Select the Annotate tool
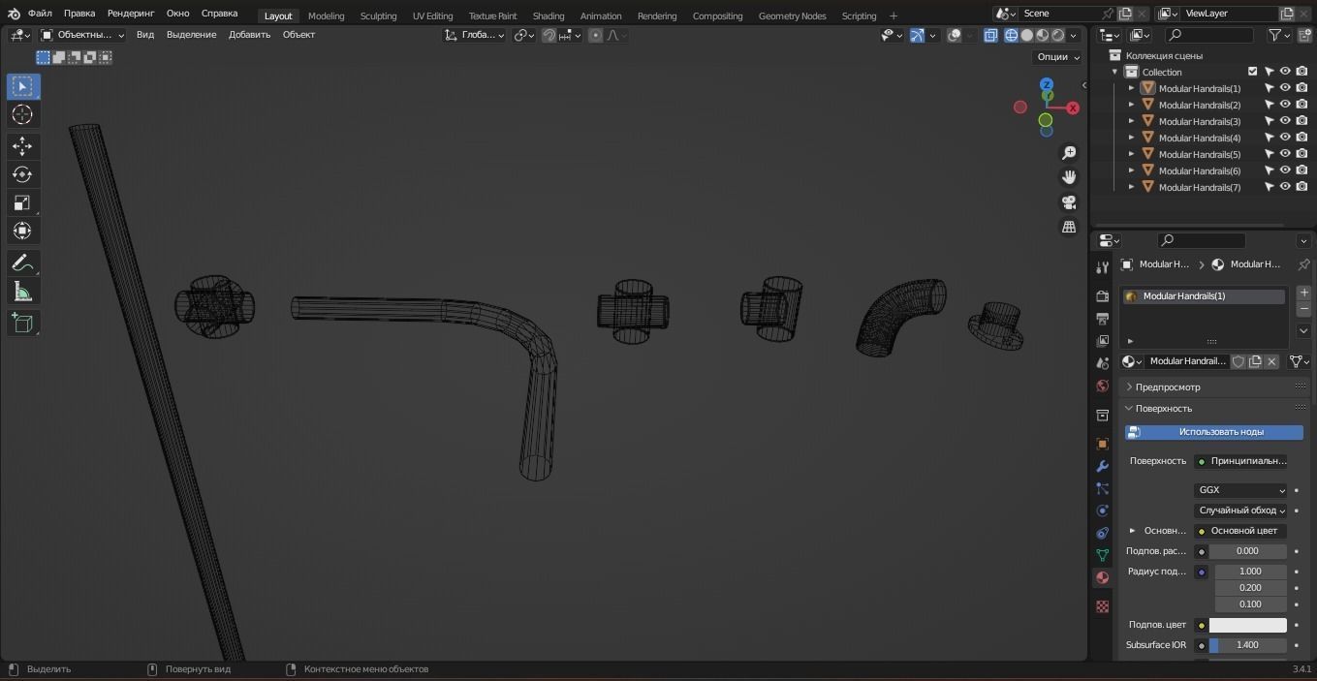The width and height of the screenshot is (1317, 681). [x=21, y=263]
